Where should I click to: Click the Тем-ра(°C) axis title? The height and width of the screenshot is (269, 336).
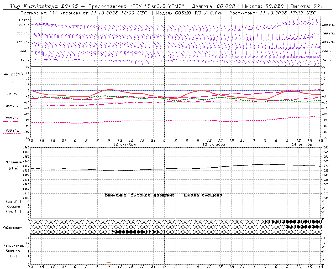tap(12, 74)
